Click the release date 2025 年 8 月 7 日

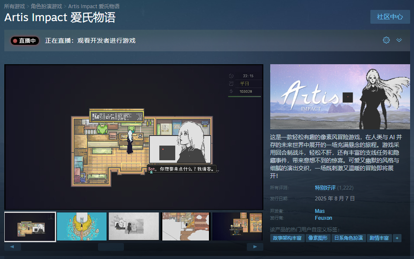pyautogui.click(x=335, y=198)
